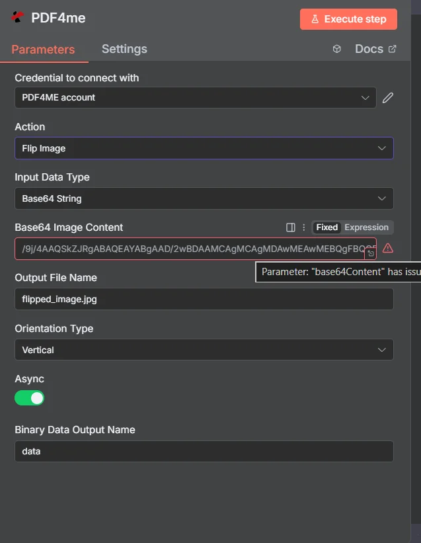Click the Binary Data Output Name field

204,451
